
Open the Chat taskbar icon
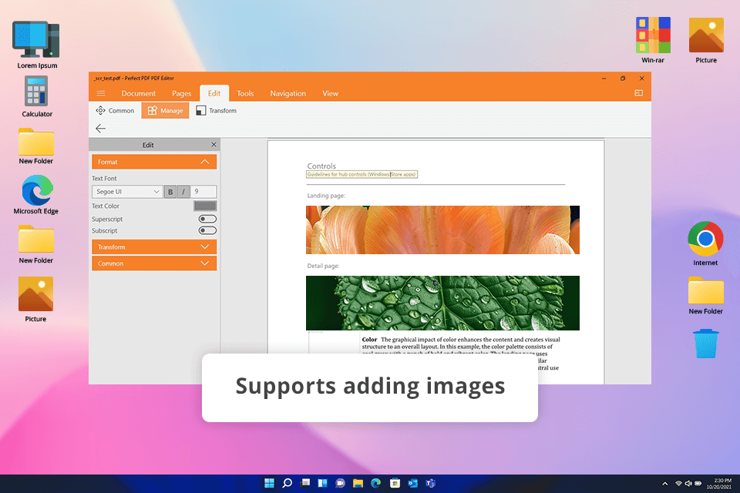340,483
